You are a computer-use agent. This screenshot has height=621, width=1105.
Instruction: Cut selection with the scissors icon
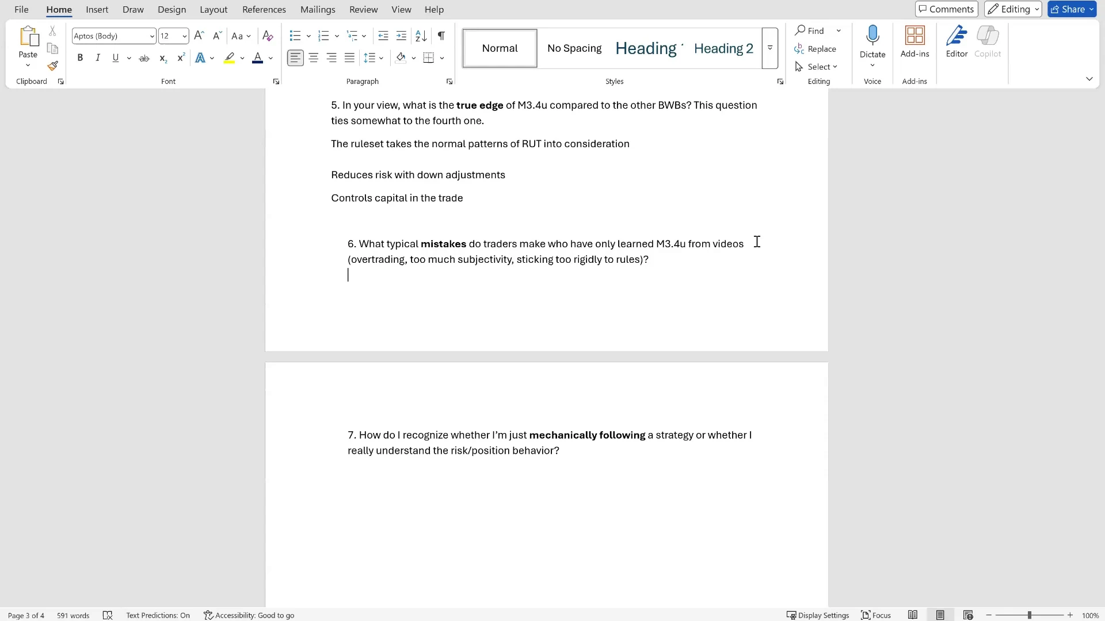(x=52, y=31)
